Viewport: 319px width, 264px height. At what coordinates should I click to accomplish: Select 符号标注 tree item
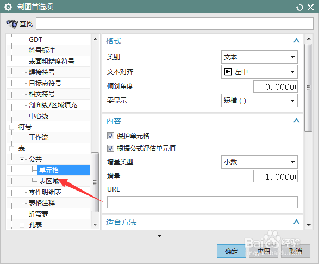click(42, 50)
